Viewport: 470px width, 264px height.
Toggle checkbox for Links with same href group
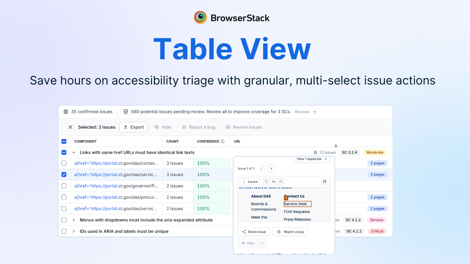[64, 153]
